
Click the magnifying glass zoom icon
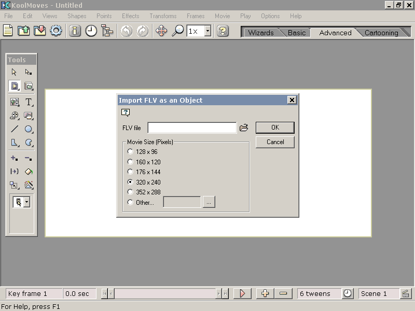(178, 31)
